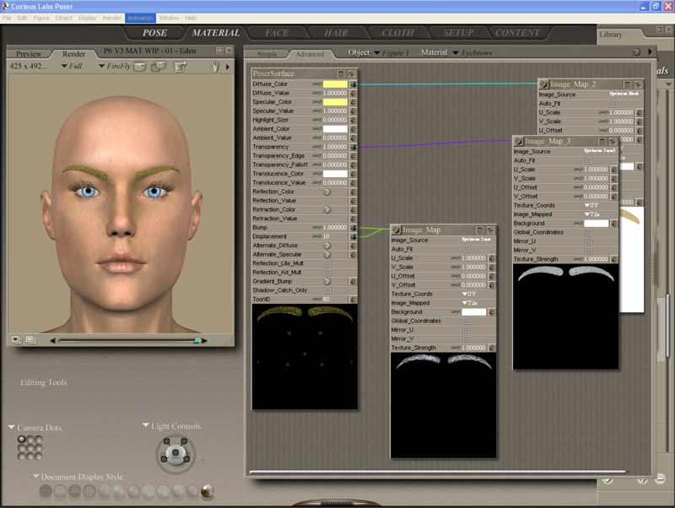The image size is (675, 508).
Task: Toggle Auto_Fit checkbox in Image_Map node
Action: 467,249
